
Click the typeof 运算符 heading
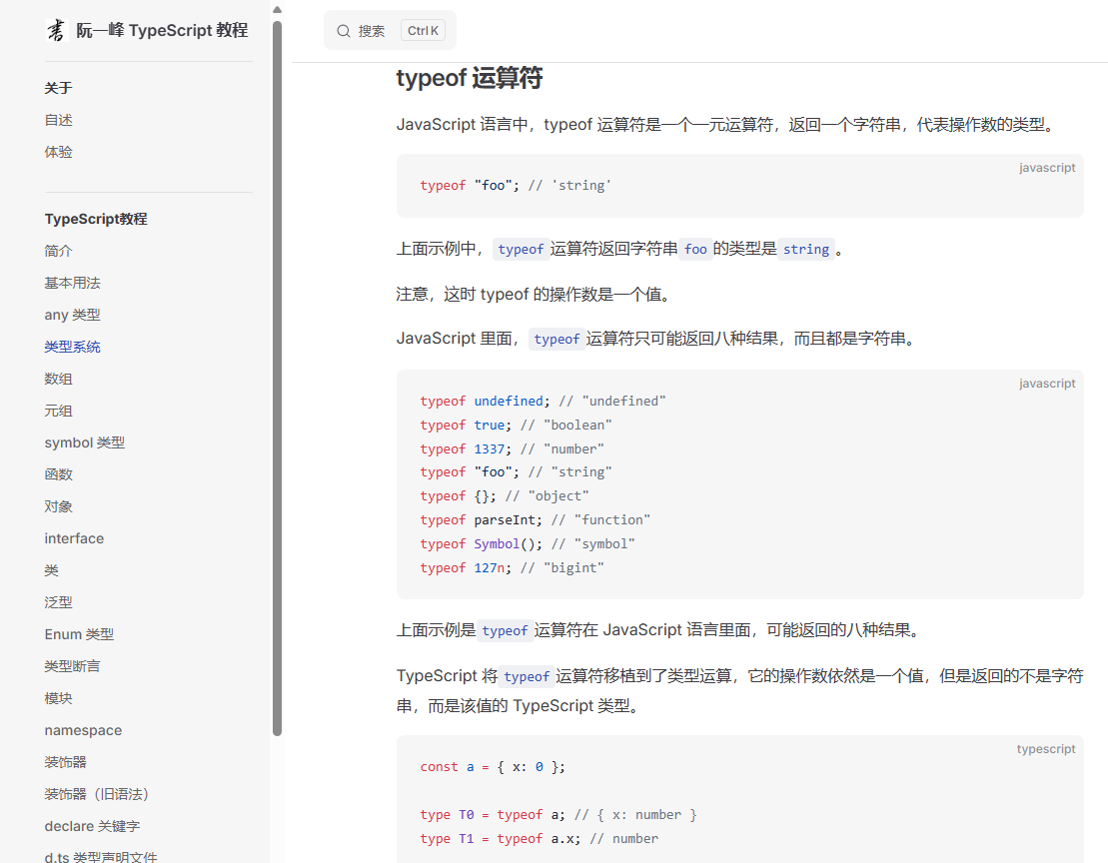click(470, 78)
